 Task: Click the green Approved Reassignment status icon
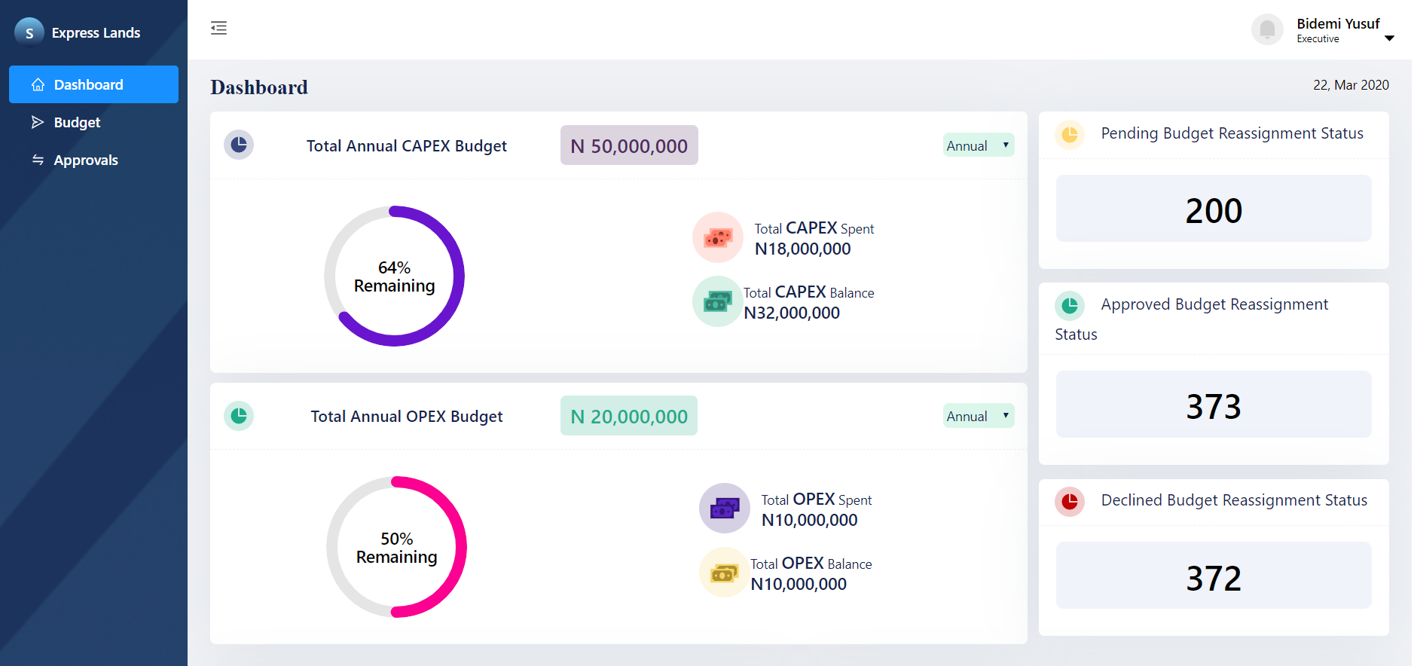point(1070,306)
